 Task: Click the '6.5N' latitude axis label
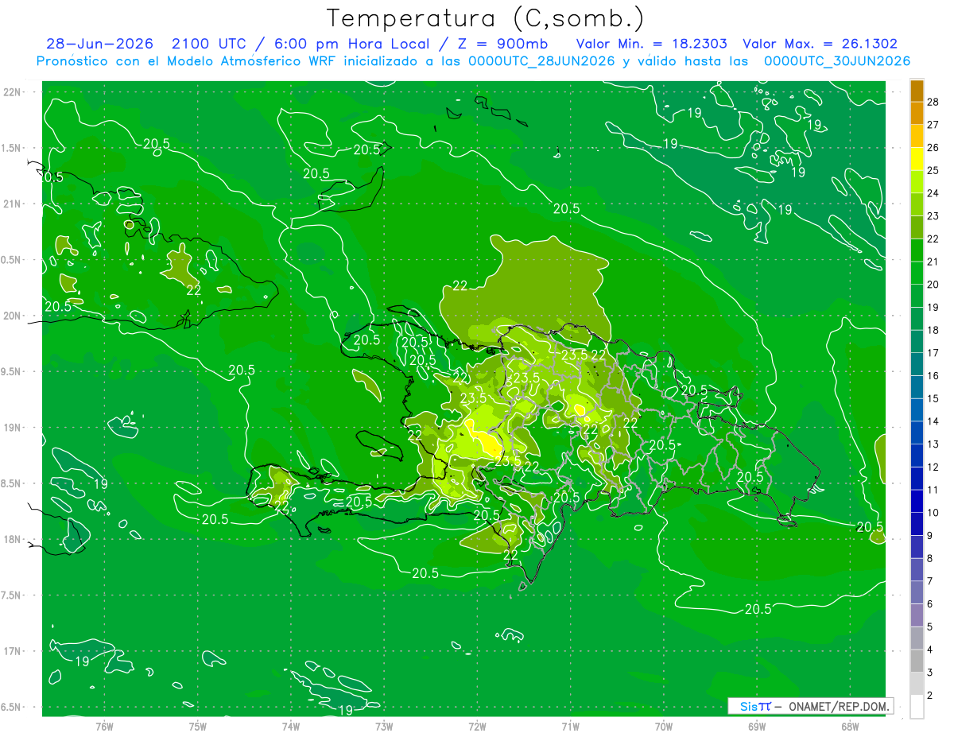pyautogui.click(x=11, y=708)
